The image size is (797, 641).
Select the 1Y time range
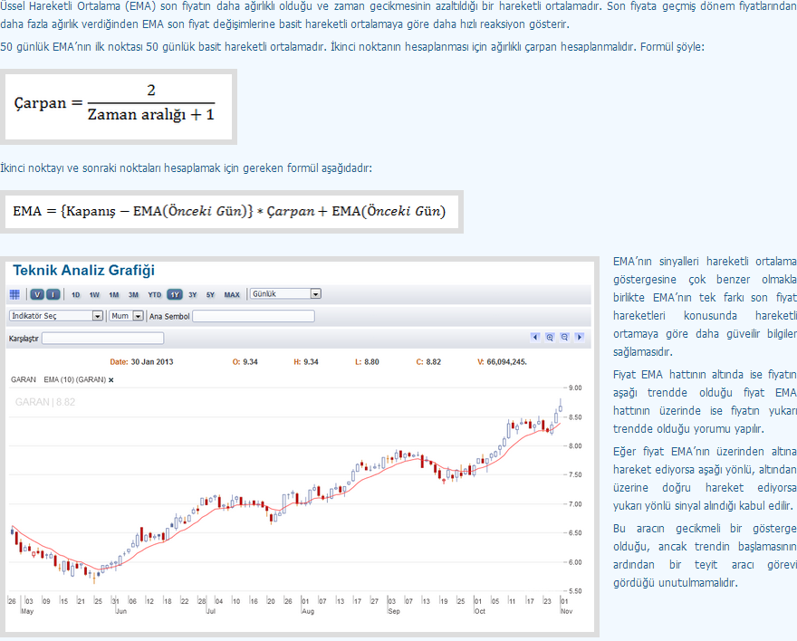point(175,294)
